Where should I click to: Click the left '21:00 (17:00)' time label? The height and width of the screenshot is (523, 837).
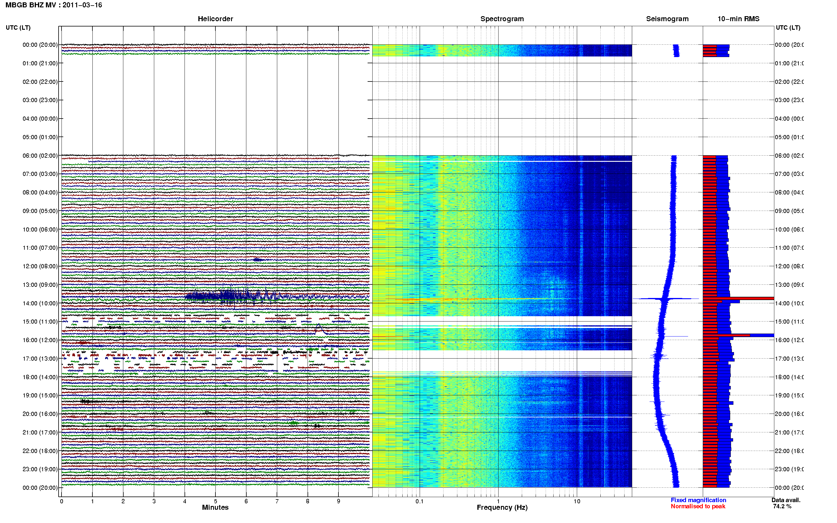click(40, 432)
